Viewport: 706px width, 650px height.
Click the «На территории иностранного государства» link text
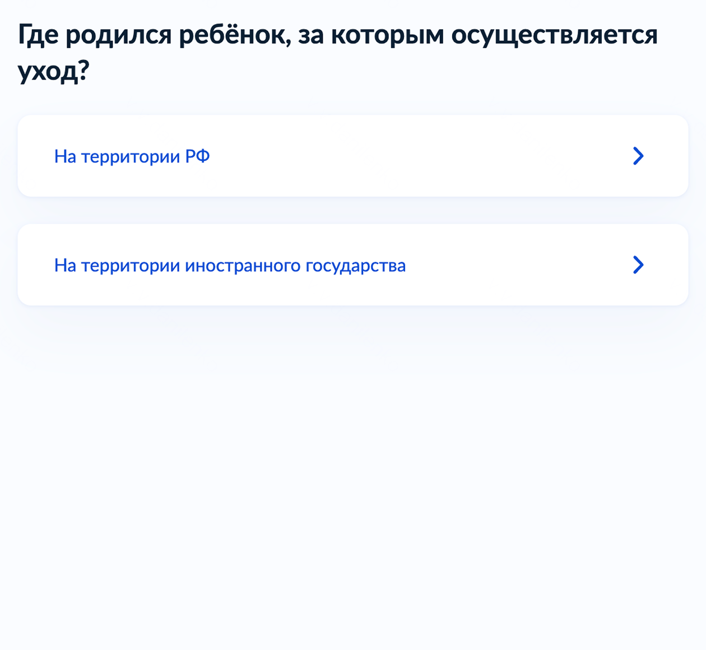coord(230,265)
